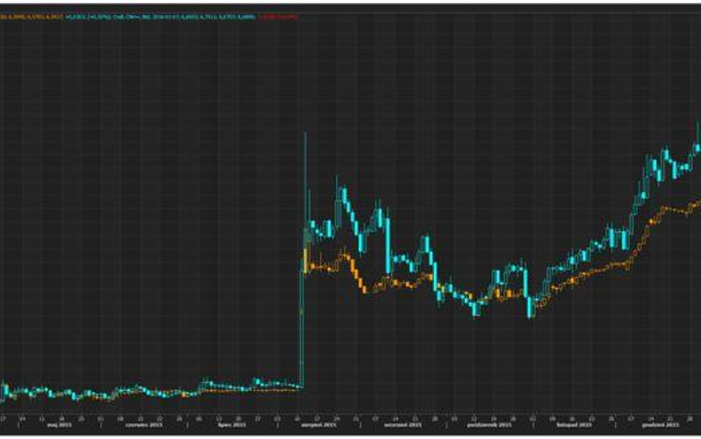Click the "październik 2015" axis label
The image size is (701, 439).
pyautogui.click(x=489, y=425)
